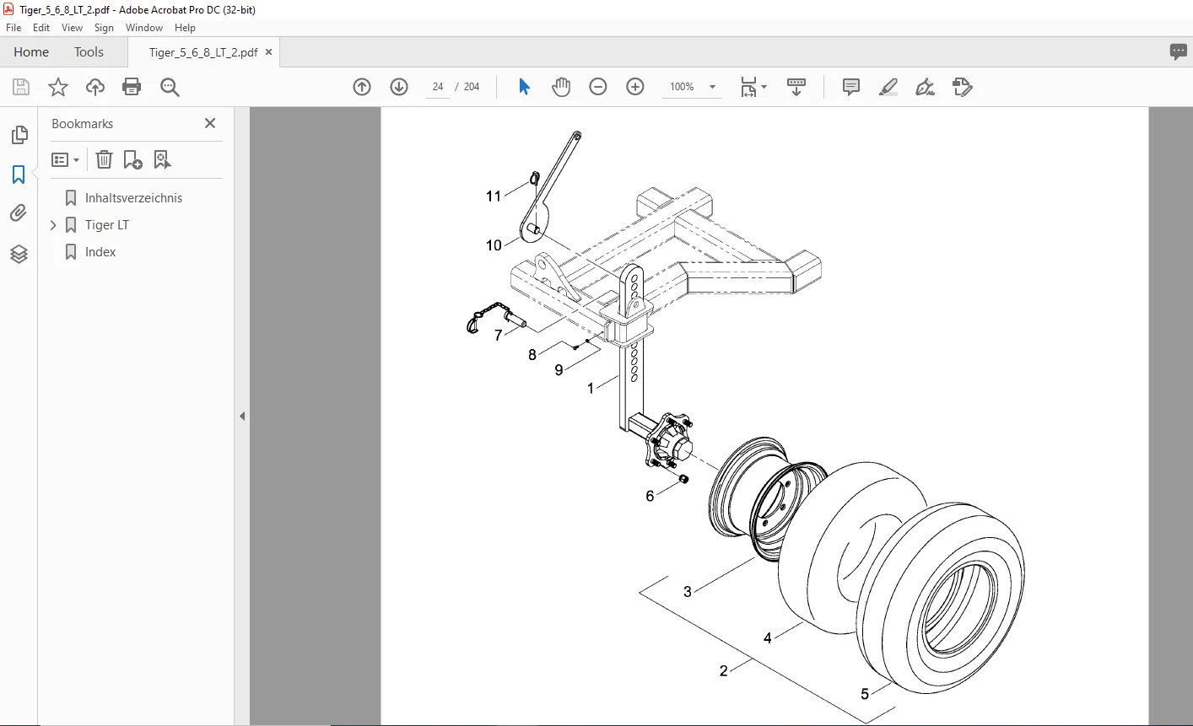
Task: Open the File menu
Action: click(x=13, y=28)
